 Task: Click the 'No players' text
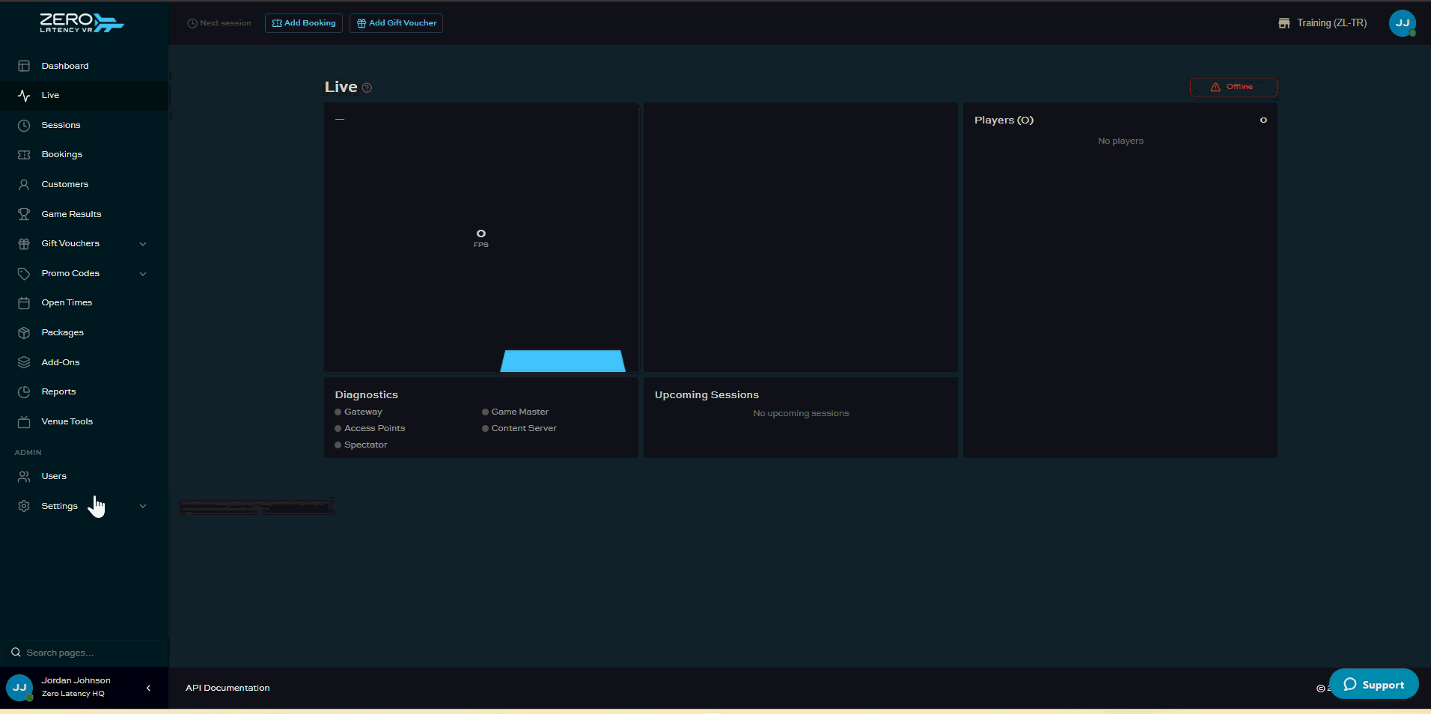click(x=1120, y=141)
